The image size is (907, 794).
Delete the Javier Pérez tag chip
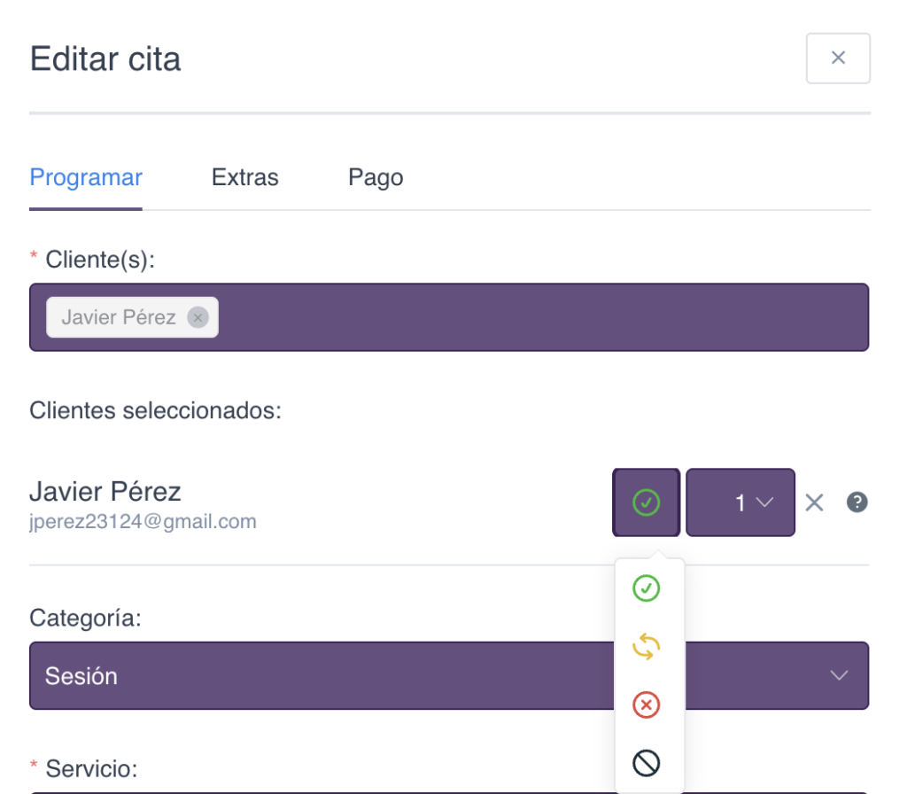point(198,317)
